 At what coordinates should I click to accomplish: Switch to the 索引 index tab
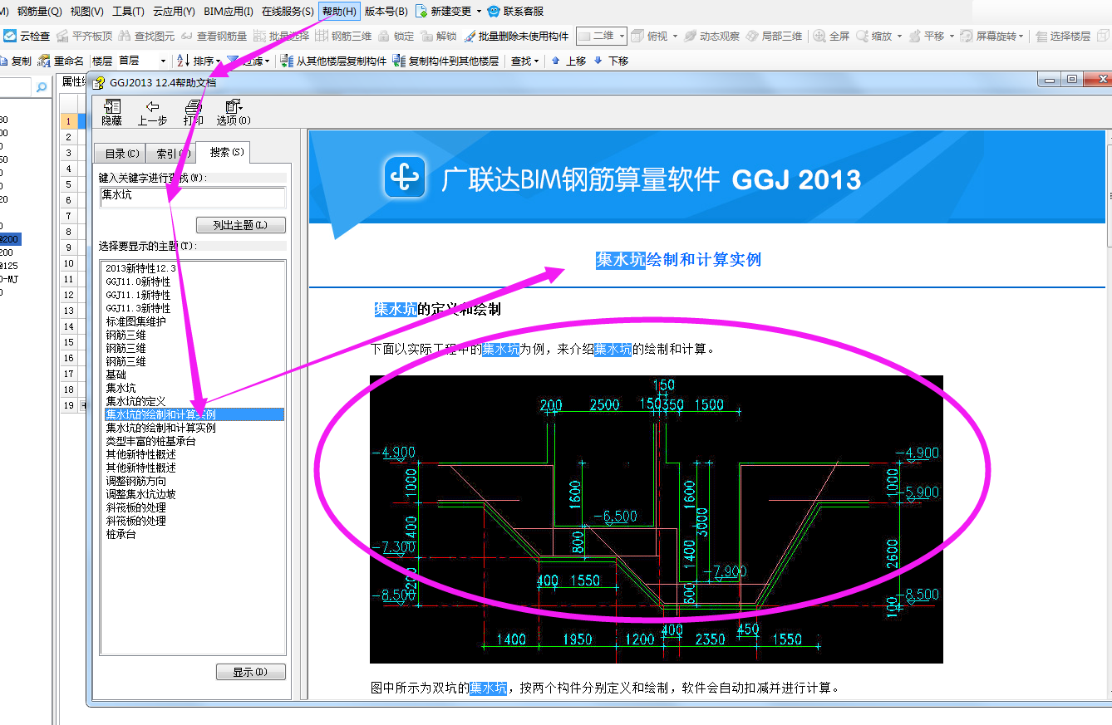click(x=172, y=154)
